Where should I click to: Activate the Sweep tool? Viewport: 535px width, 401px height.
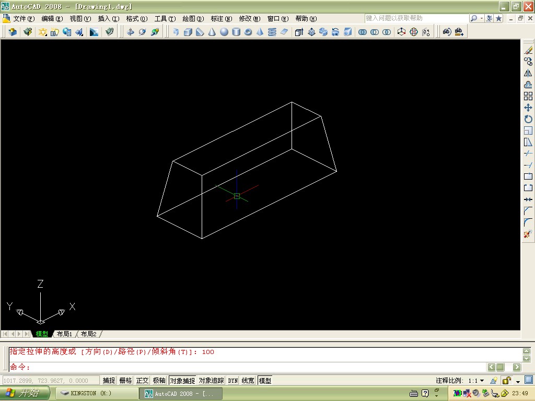[323, 32]
